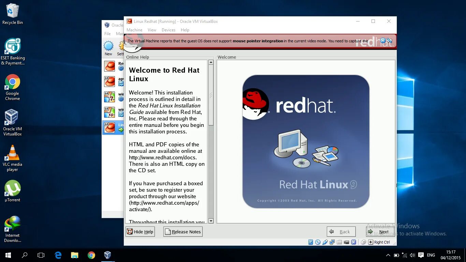Open Oracle VM VirtualBox desktop shortcut

point(13,123)
